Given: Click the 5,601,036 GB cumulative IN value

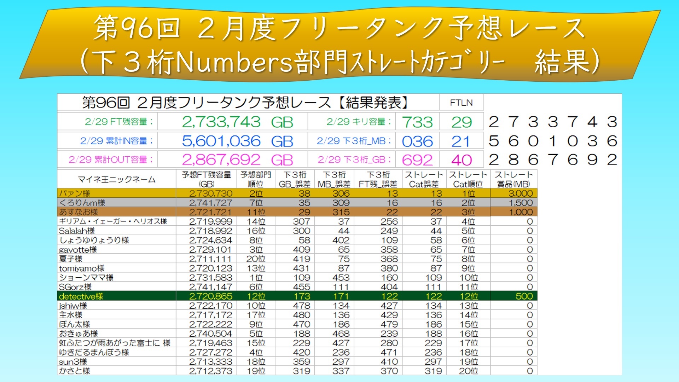Looking at the screenshot, I should point(237,141).
